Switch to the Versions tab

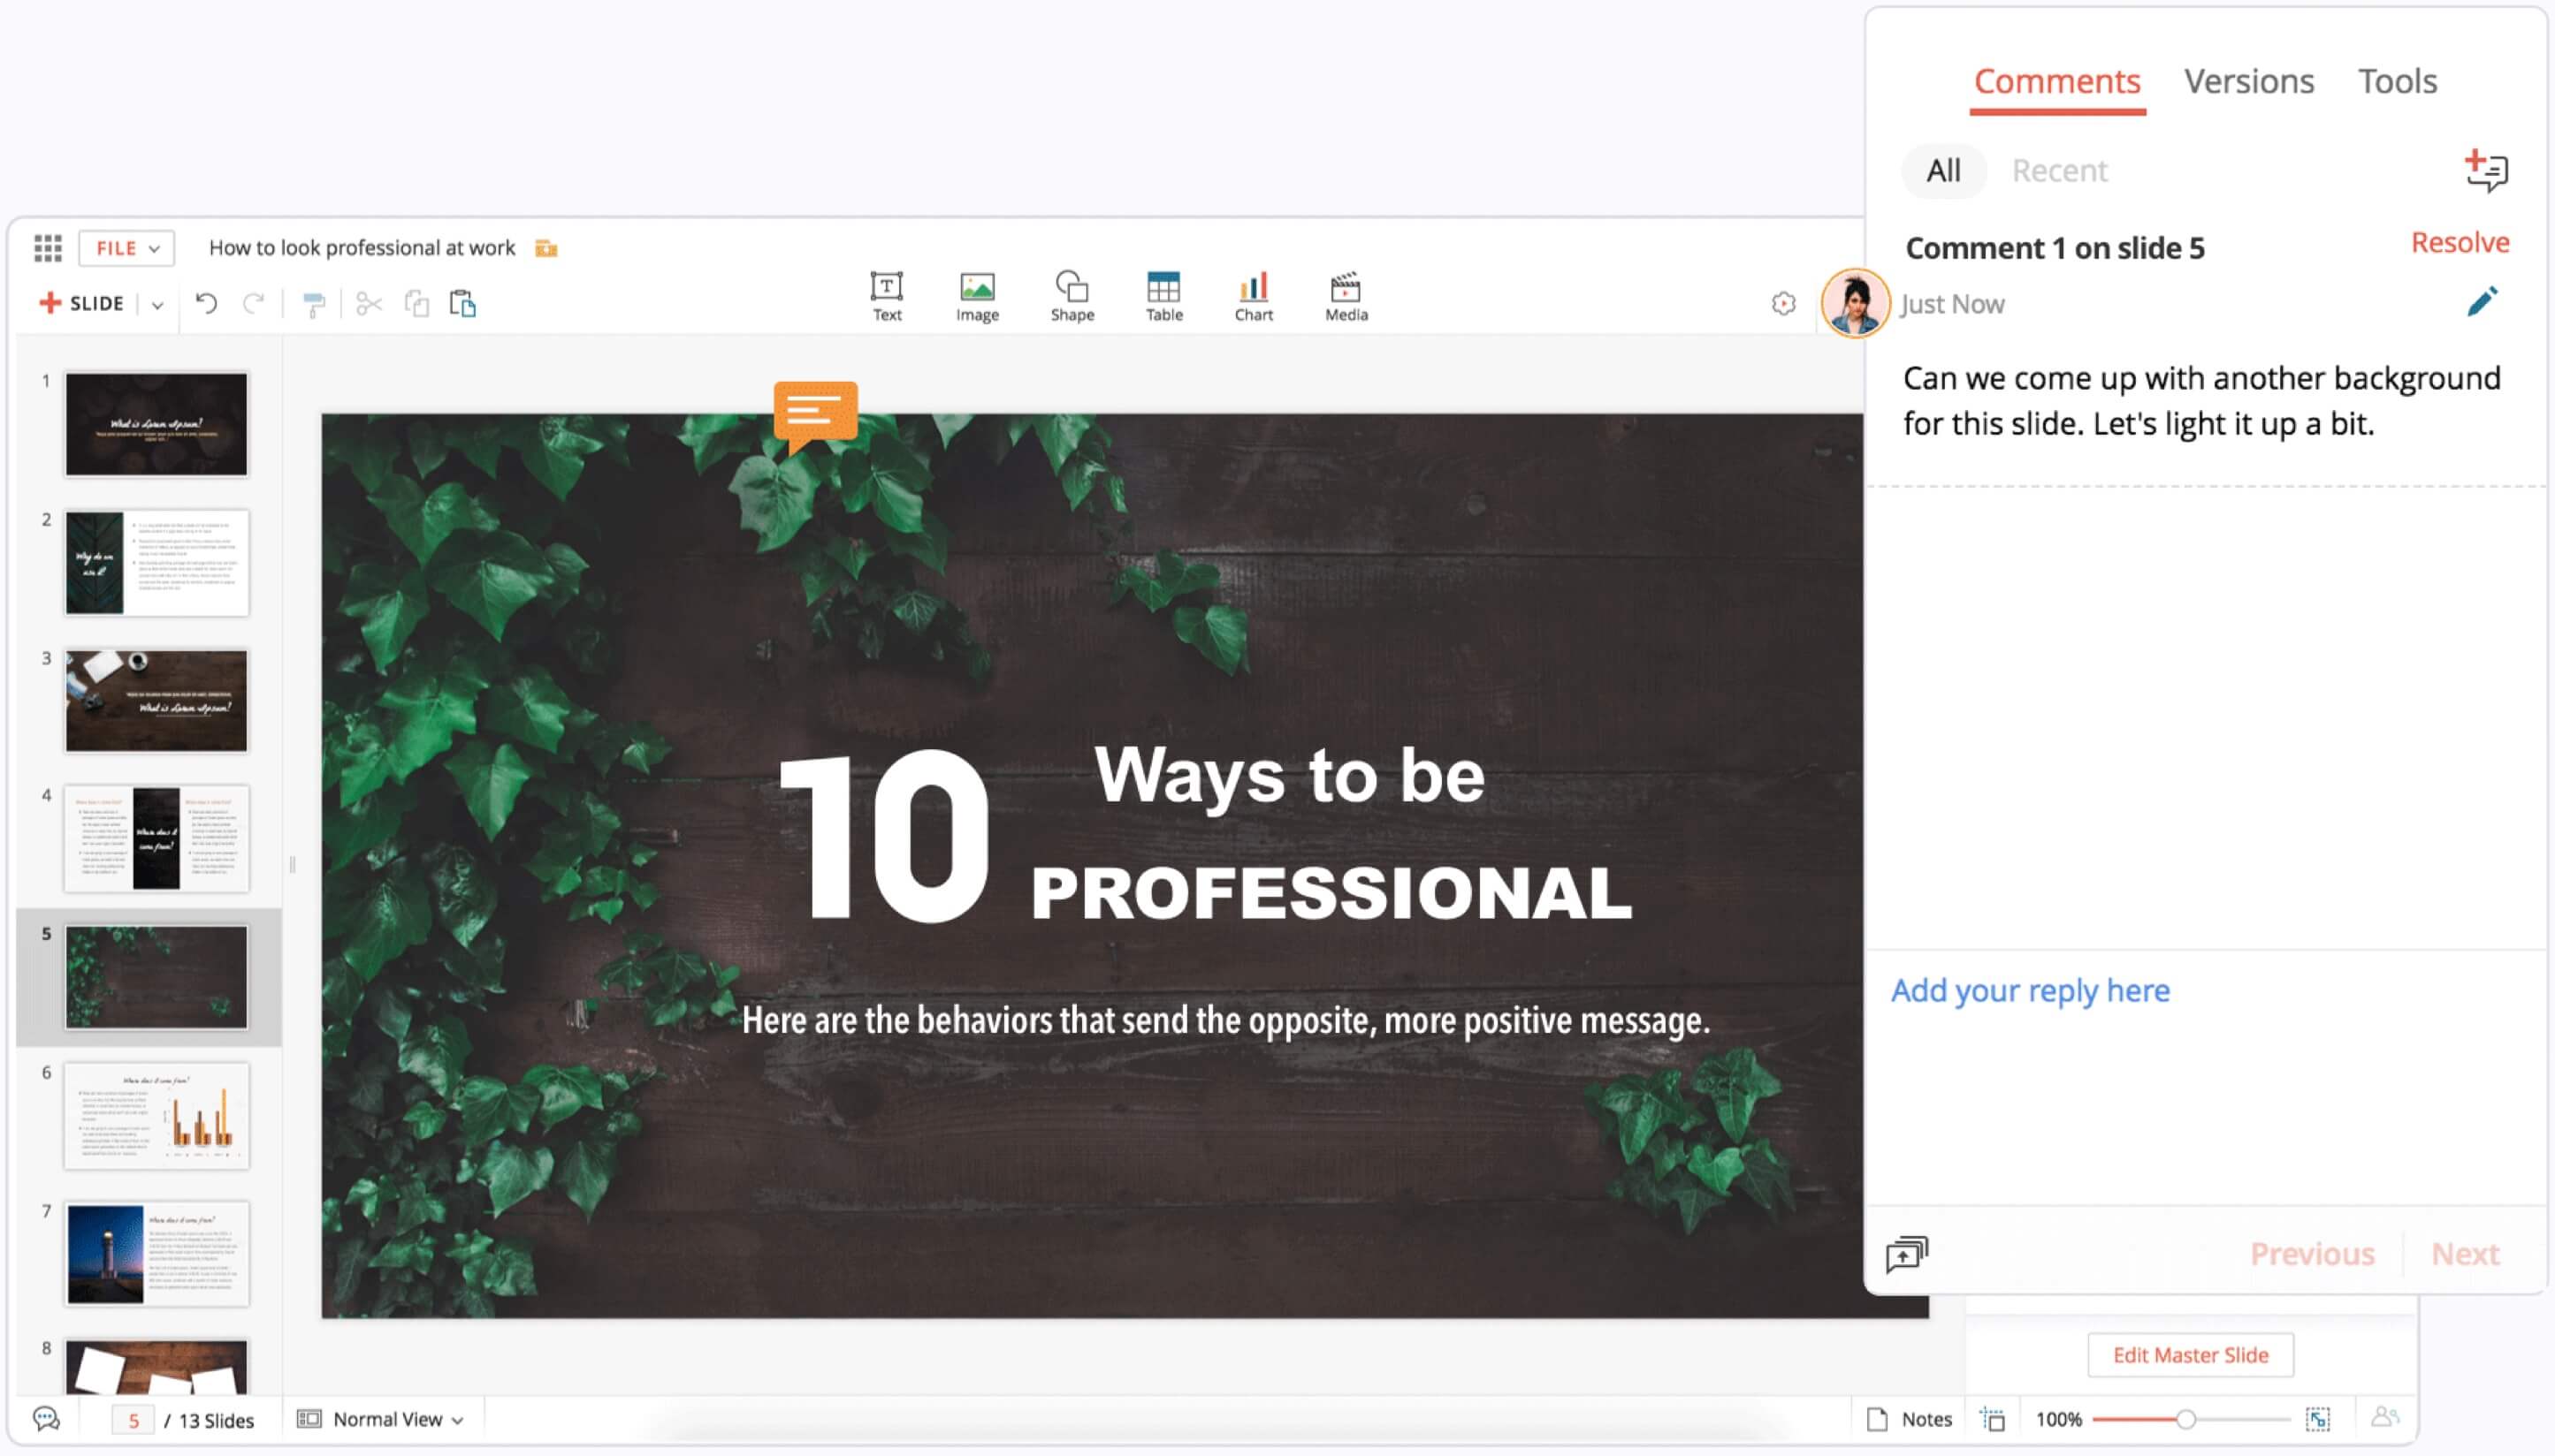[2248, 79]
